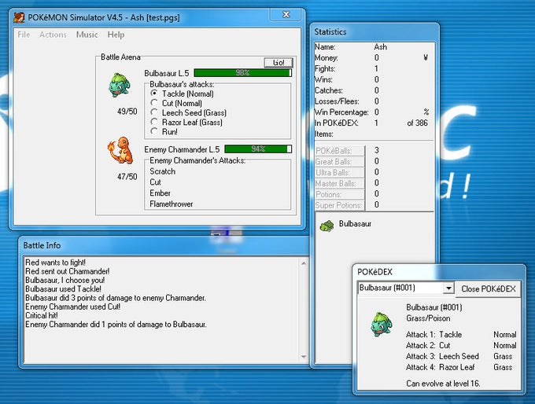Image resolution: width=535 pixels, height=404 pixels.
Task: Click the Battle Info scroll up arrow
Action: point(304,263)
